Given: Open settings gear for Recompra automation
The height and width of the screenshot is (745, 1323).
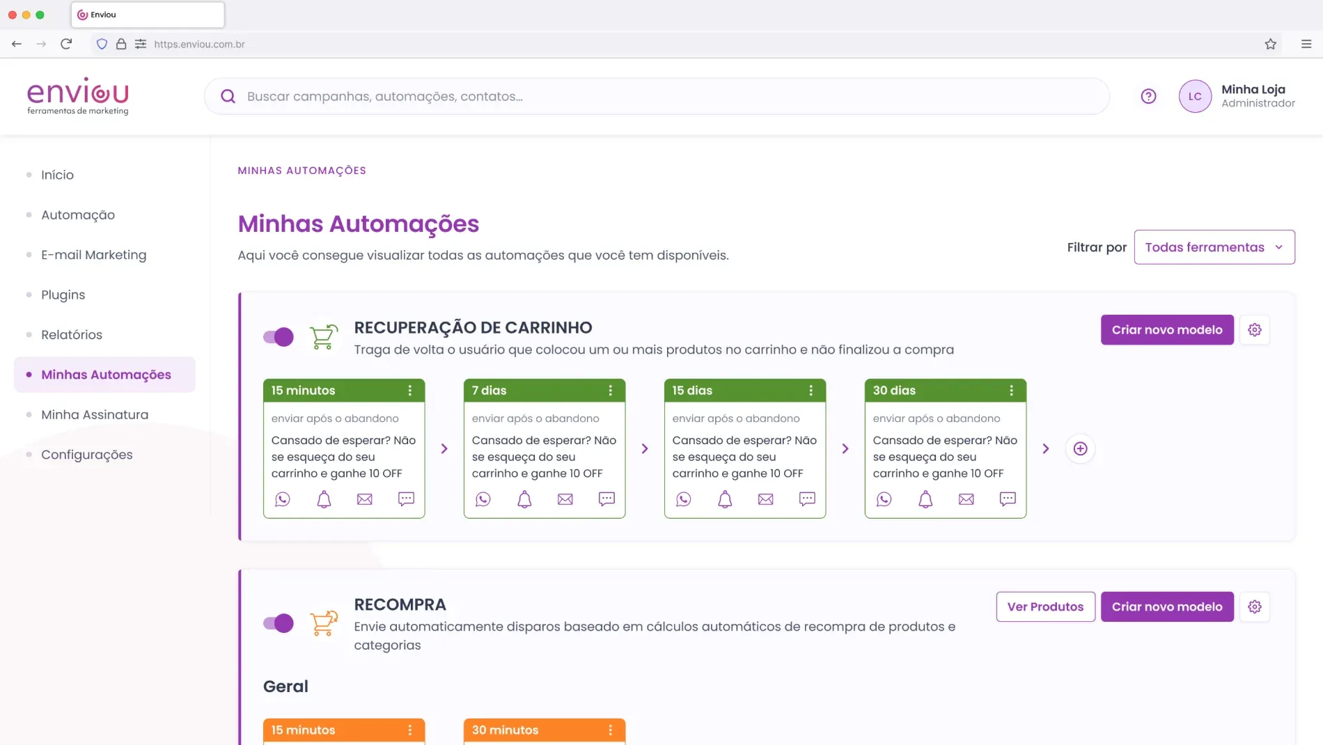Looking at the screenshot, I should pos(1255,607).
